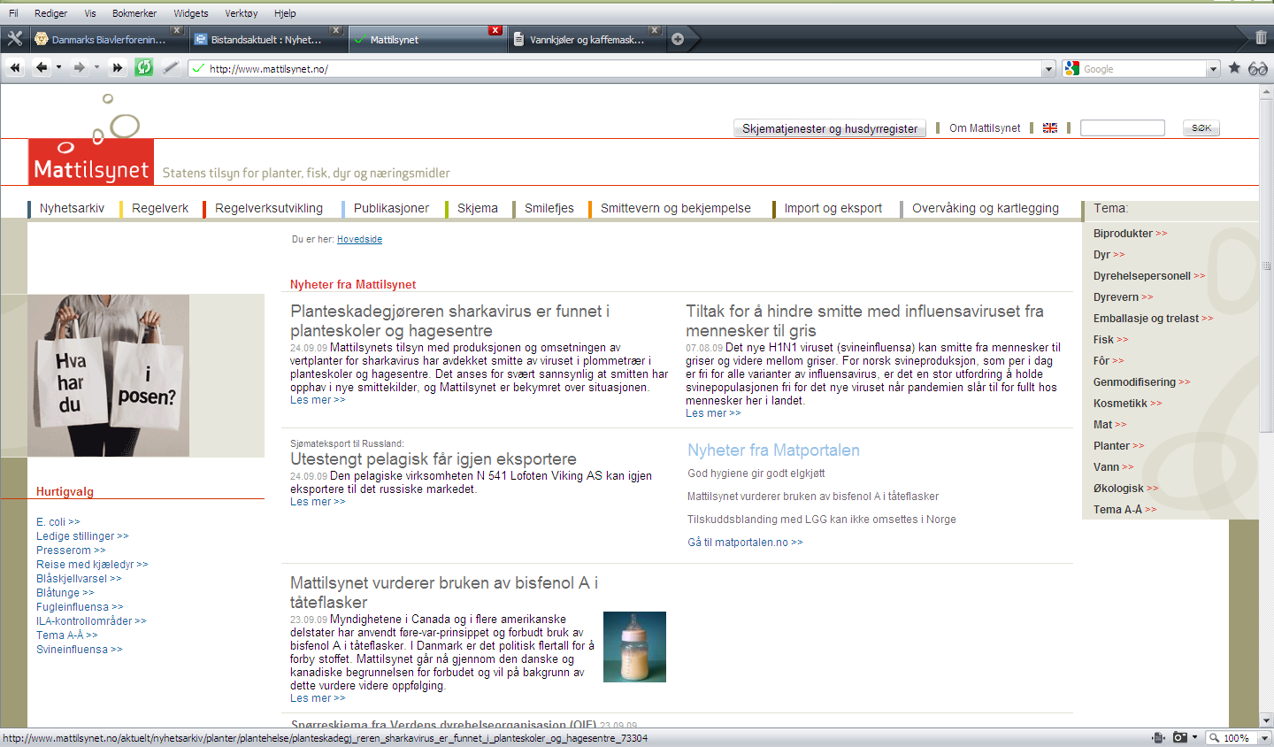This screenshot has width=1274, height=747.
Task: Open the Fil menu
Action: point(13,13)
